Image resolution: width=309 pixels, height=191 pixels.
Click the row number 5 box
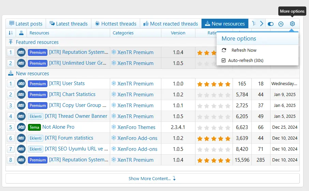coord(11,127)
